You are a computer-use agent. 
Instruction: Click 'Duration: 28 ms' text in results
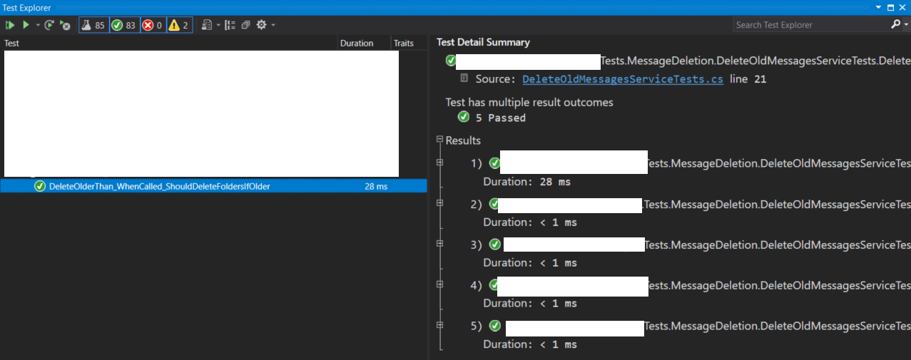tap(527, 182)
